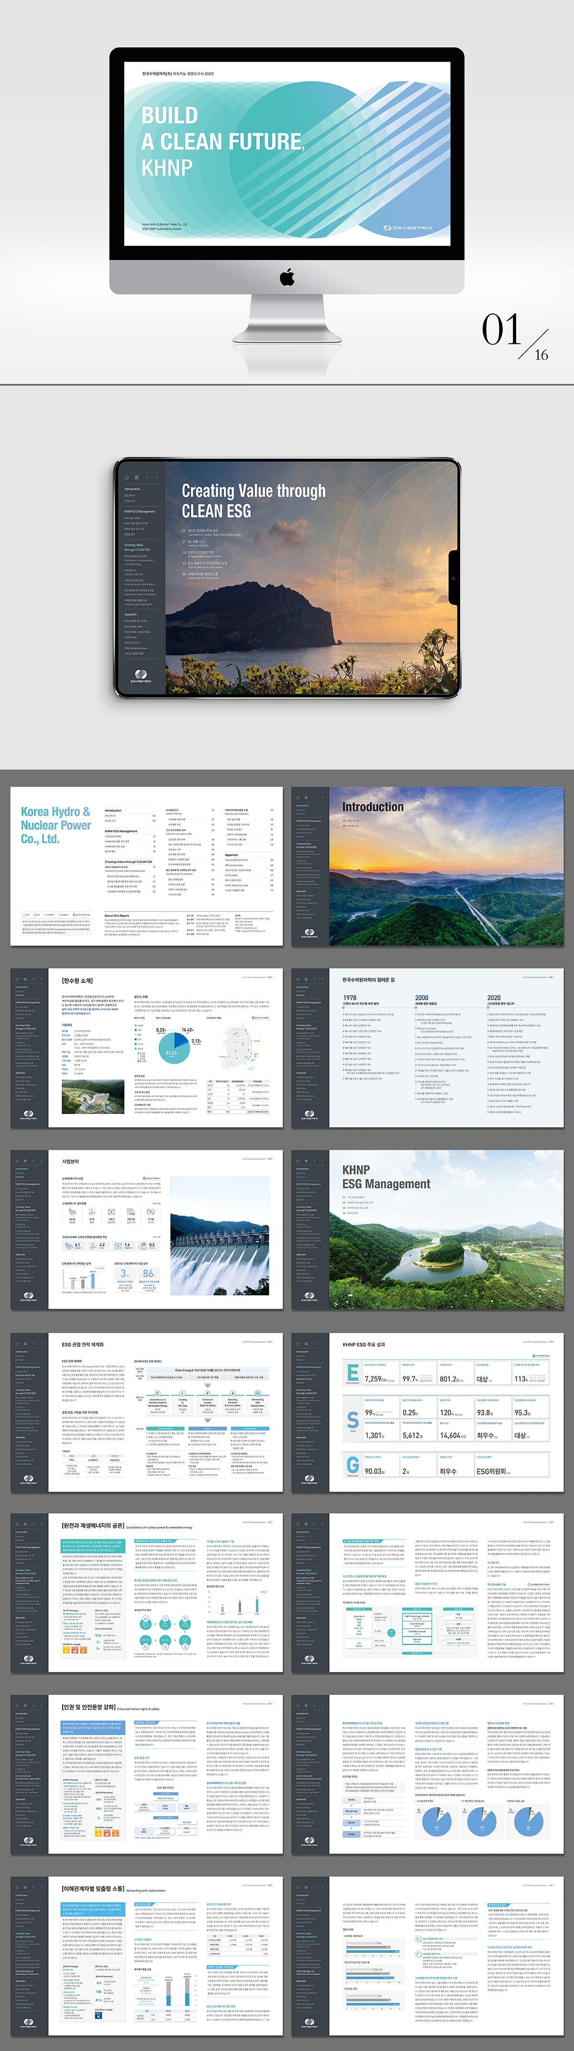Open the grid overview icon on the tablet

136,478
